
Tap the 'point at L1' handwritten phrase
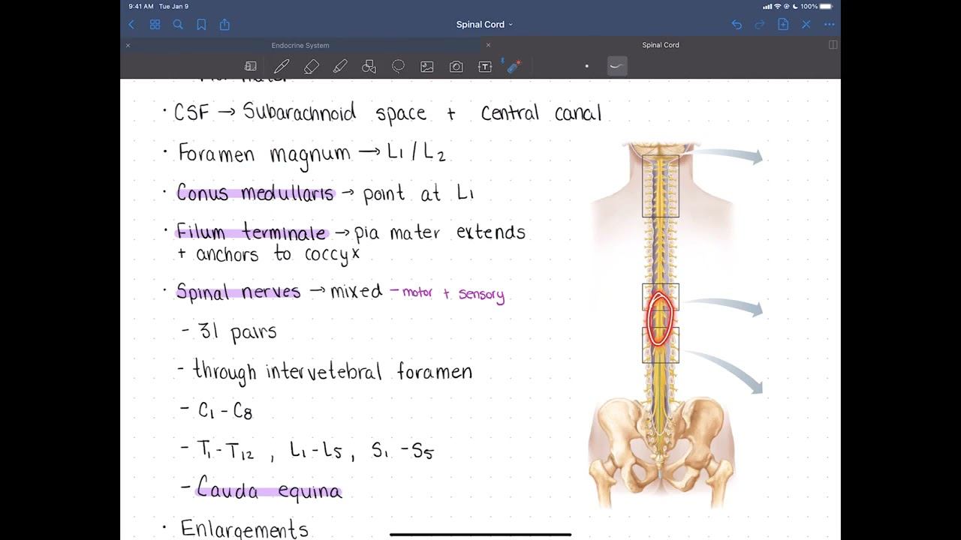[x=417, y=194]
